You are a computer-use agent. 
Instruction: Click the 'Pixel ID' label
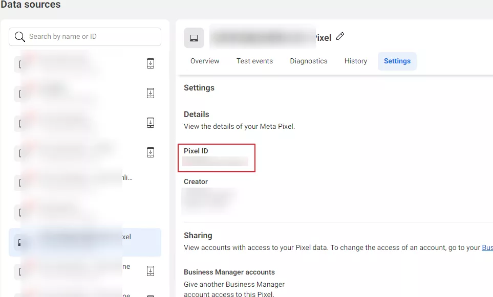coord(196,151)
